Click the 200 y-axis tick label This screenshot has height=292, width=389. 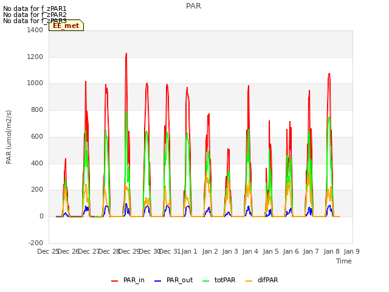click(37, 190)
